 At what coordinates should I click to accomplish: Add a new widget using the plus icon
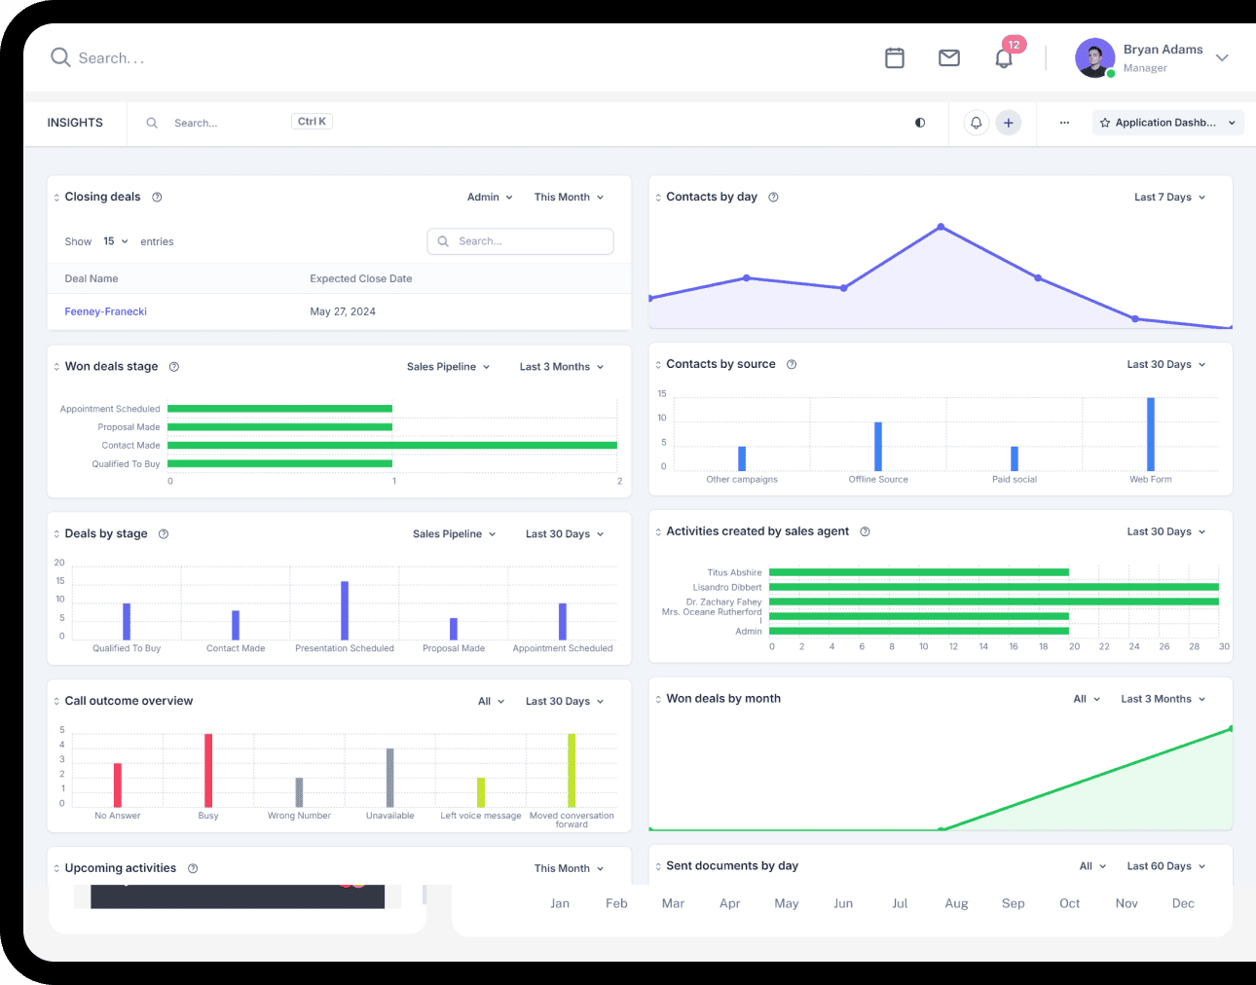[1008, 123]
